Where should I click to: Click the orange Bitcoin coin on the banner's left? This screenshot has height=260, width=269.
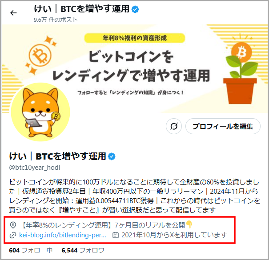point(40,56)
